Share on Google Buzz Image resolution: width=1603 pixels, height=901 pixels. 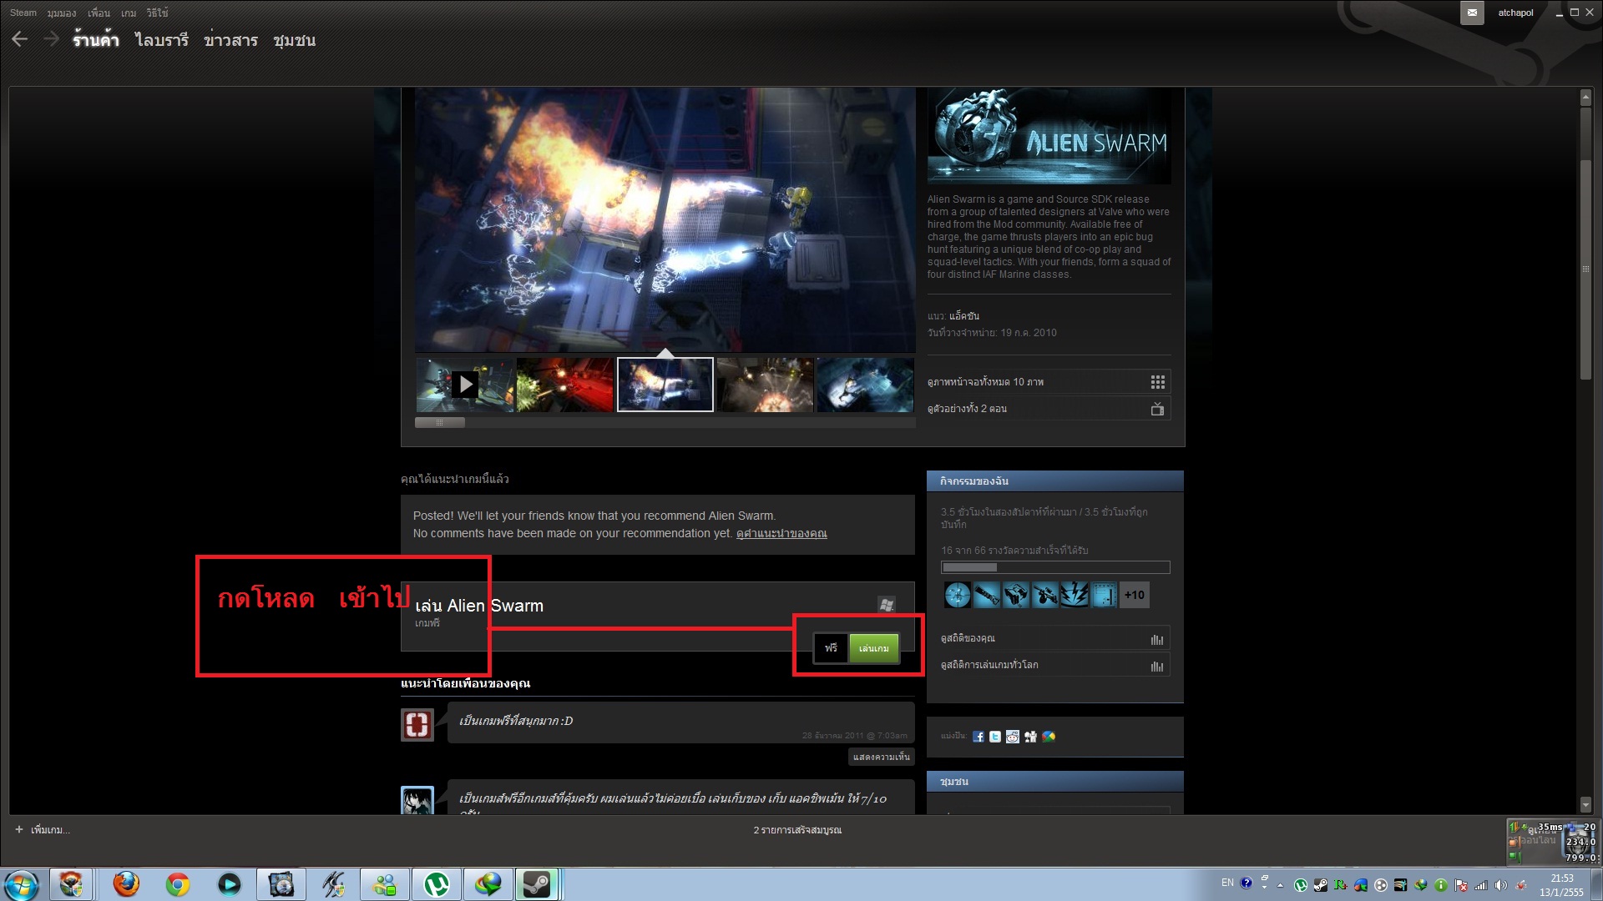[1049, 737]
